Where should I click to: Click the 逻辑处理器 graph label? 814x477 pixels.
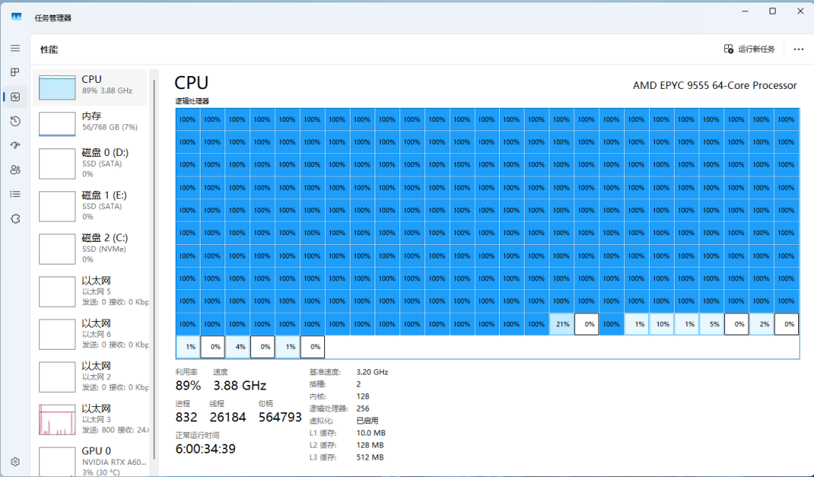[x=192, y=101]
